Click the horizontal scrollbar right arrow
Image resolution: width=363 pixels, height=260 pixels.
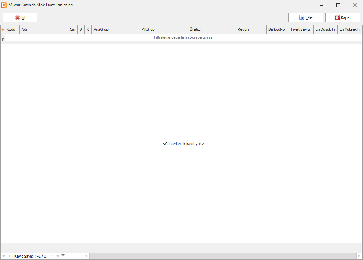[x=359, y=256]
